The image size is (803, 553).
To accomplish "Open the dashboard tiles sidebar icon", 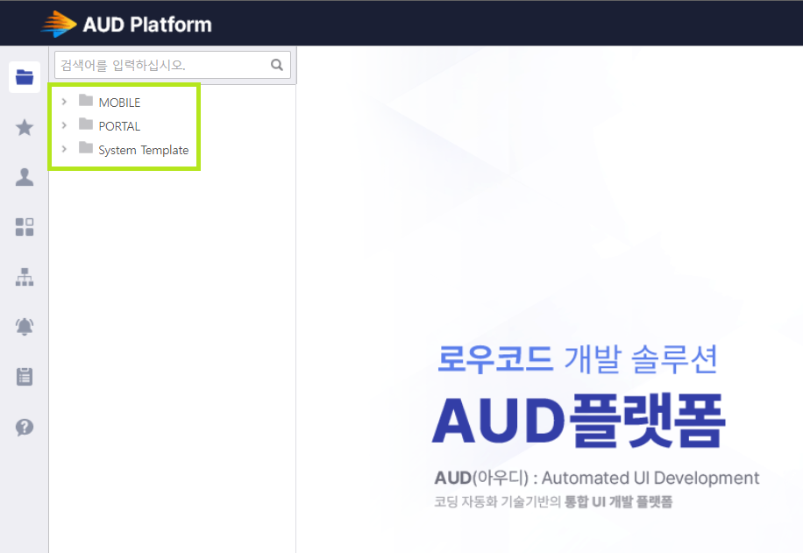I will [x=25, y=227].
